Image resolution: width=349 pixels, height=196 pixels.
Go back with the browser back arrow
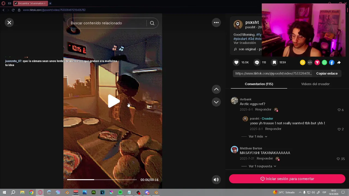[x=3, y=10]
